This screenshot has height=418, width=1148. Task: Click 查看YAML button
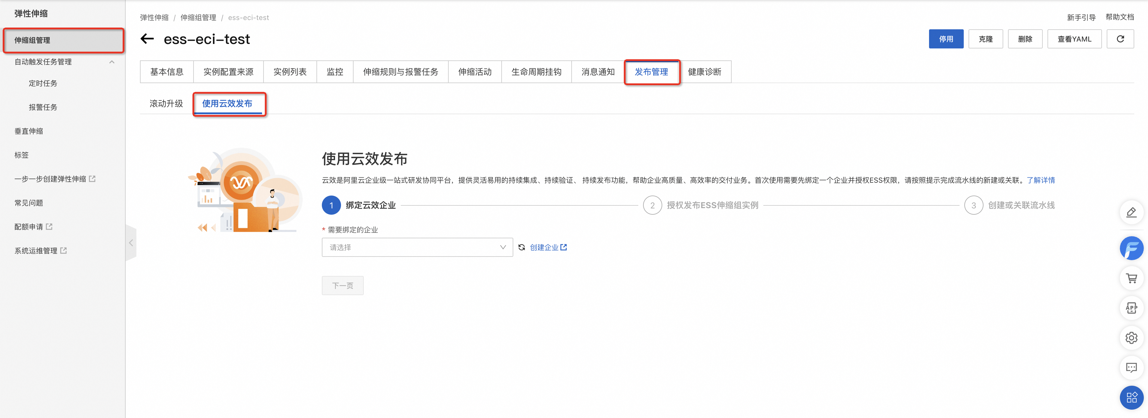[1074, 39]
